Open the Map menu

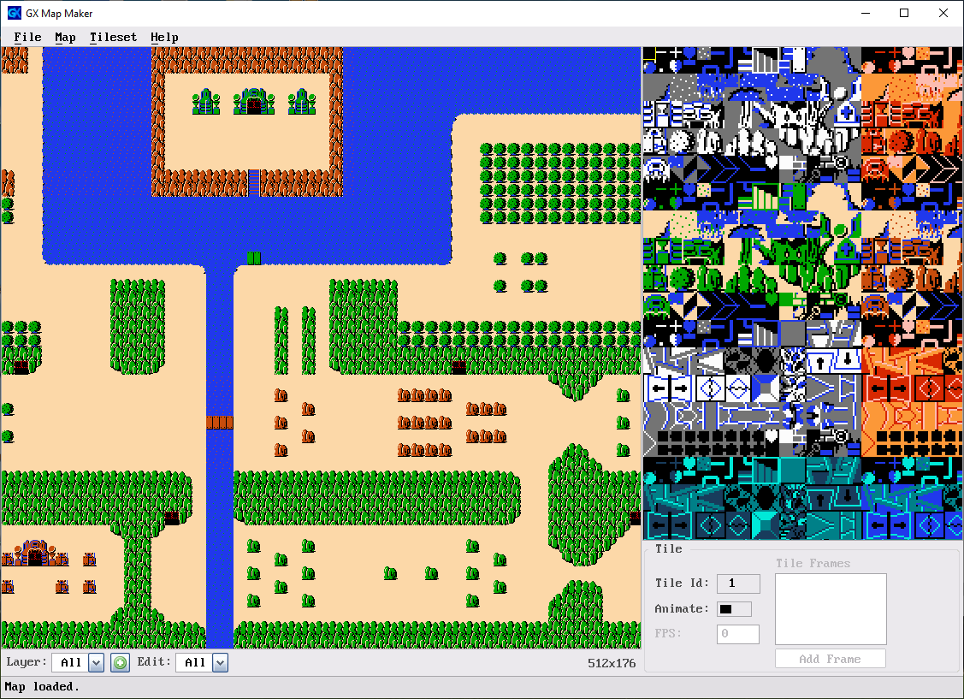click(65, 37)
